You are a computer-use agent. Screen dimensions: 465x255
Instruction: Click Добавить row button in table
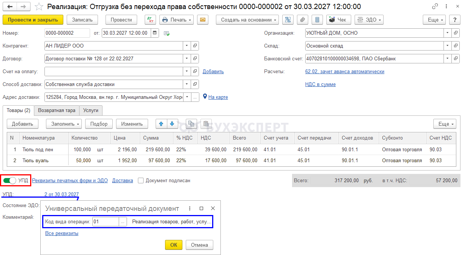pyautogui.click(x=23, y=124)
